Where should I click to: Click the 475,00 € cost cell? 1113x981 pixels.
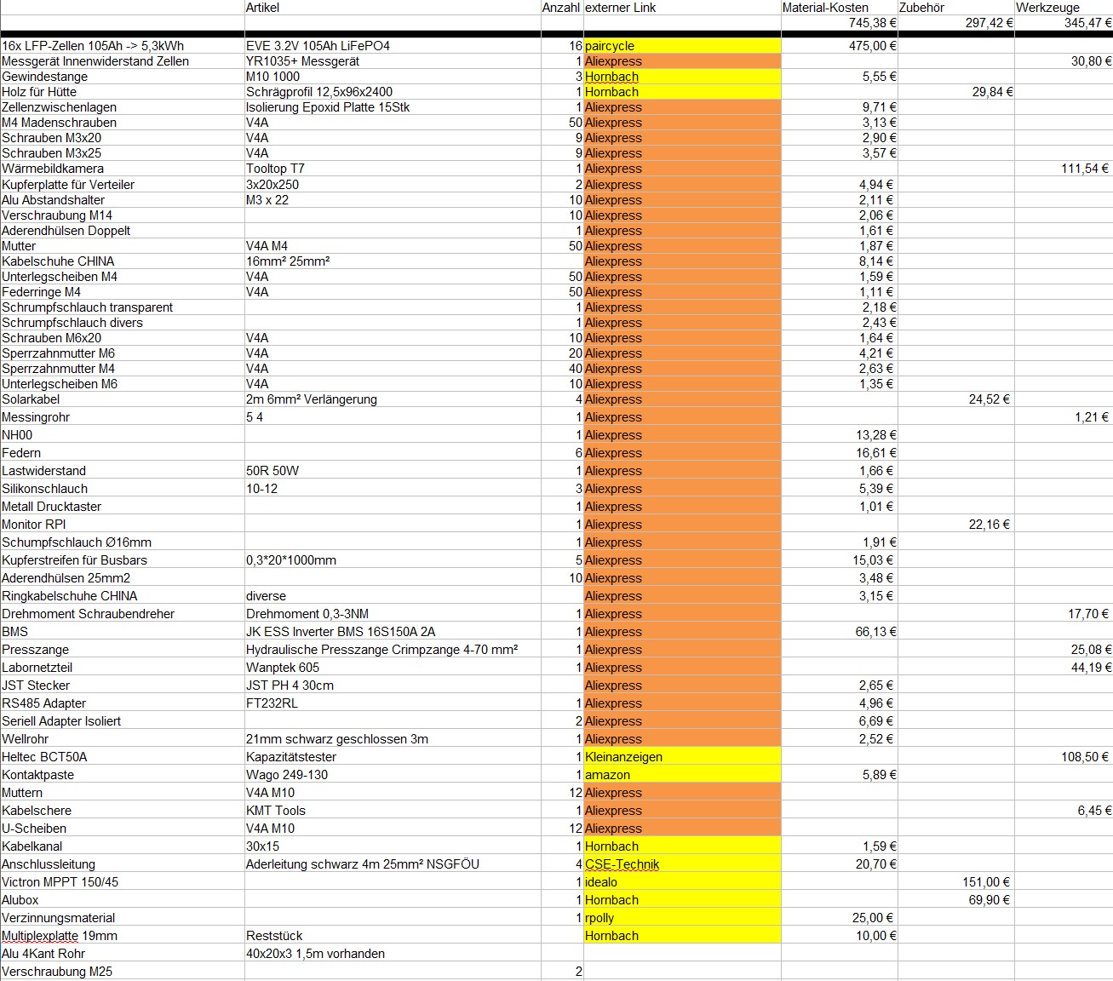point(840,46)
